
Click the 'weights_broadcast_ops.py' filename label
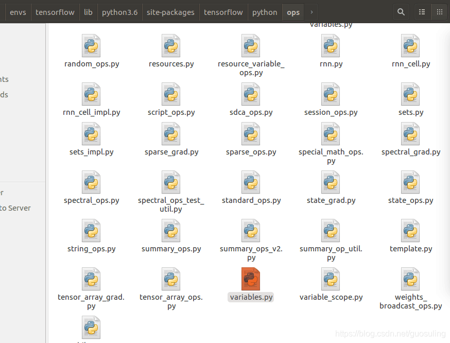point(411,301)
